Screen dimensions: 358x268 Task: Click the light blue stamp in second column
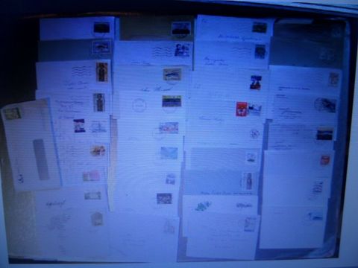point(169,153)
